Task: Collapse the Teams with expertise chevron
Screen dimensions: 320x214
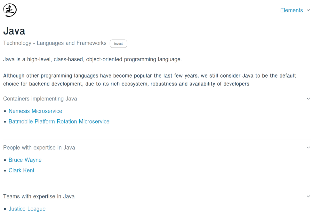Action: 308,196
